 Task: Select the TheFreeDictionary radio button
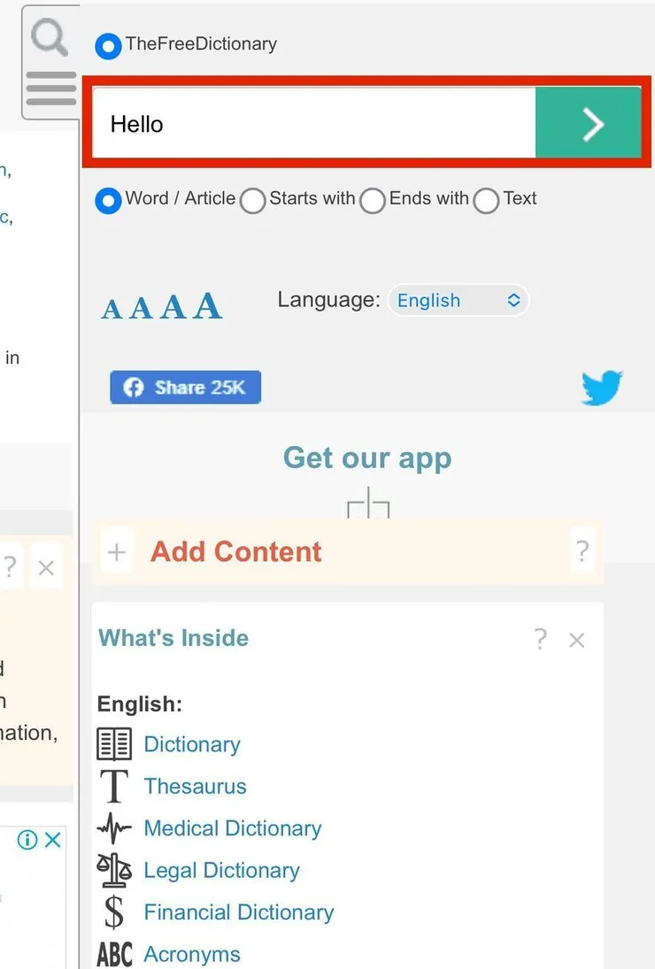click(108, 46)
